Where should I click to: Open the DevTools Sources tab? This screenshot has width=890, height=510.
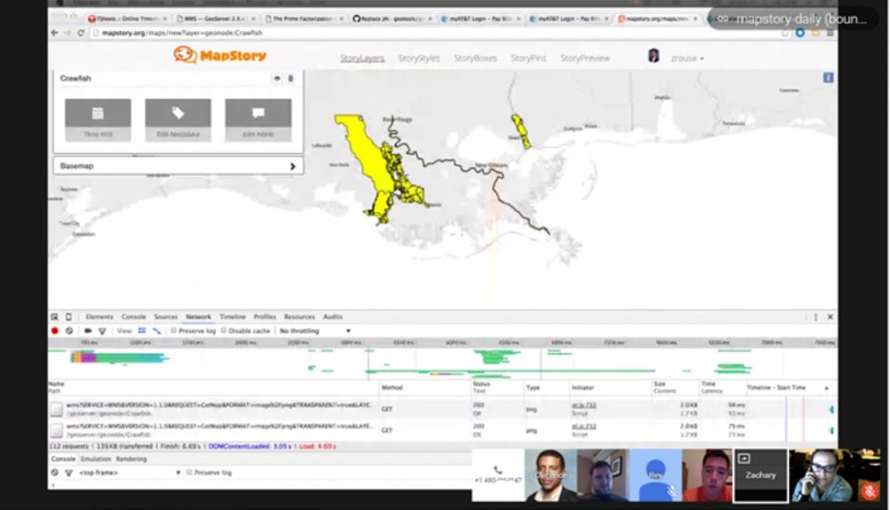[x=165, y=317]
